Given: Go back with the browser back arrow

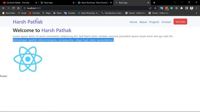Looking at the screenshot, I should pos(3,8).
